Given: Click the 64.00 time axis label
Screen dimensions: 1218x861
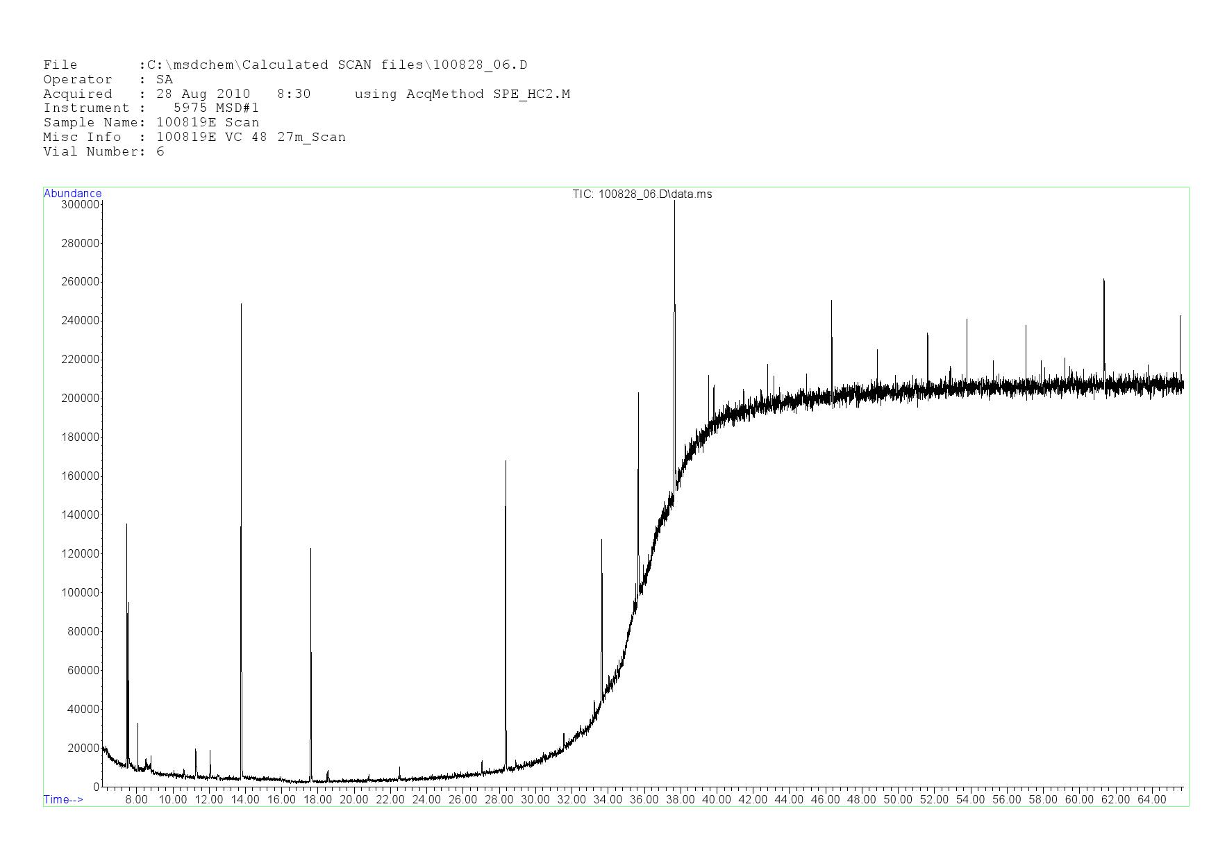Looking at the screenshot, I should click(x=1151, y=800).
